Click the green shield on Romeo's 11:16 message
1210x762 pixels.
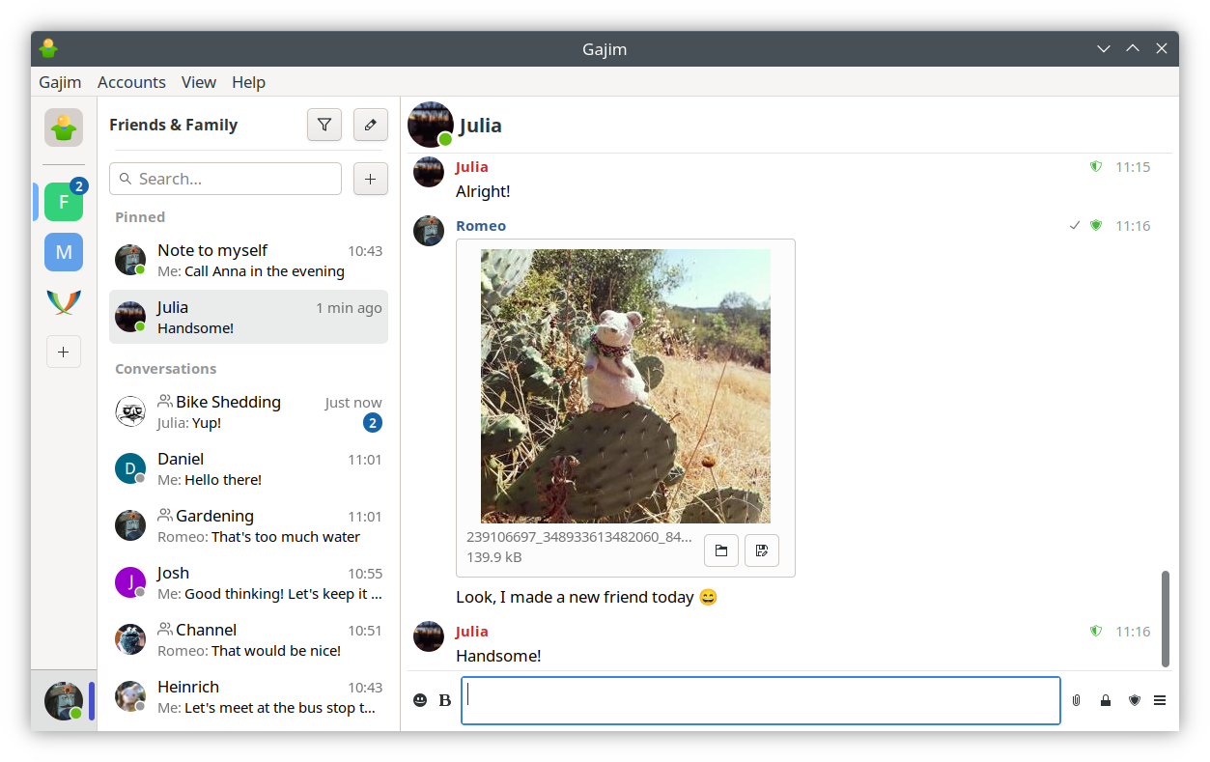pos(1096,225)
